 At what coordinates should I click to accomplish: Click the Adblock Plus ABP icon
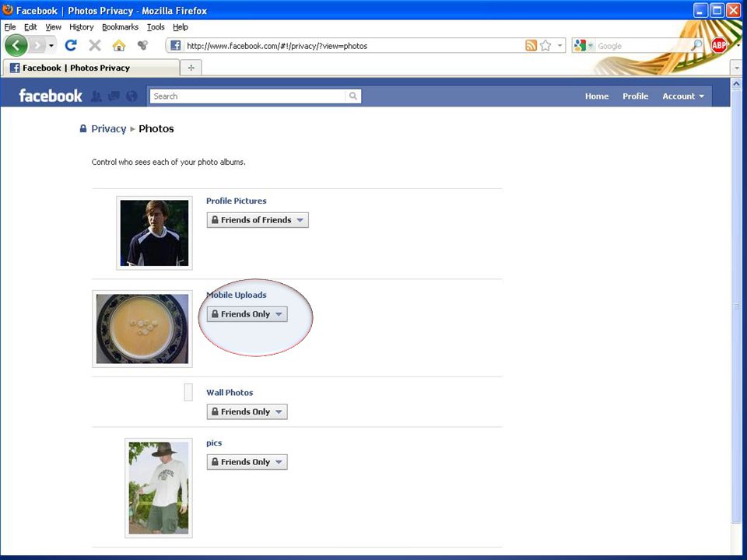click(719, 45)
